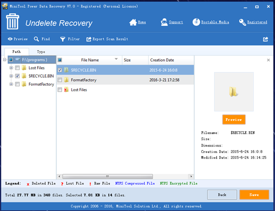
Task: Select FormatFactory in the tree
Action: [41, 84]
